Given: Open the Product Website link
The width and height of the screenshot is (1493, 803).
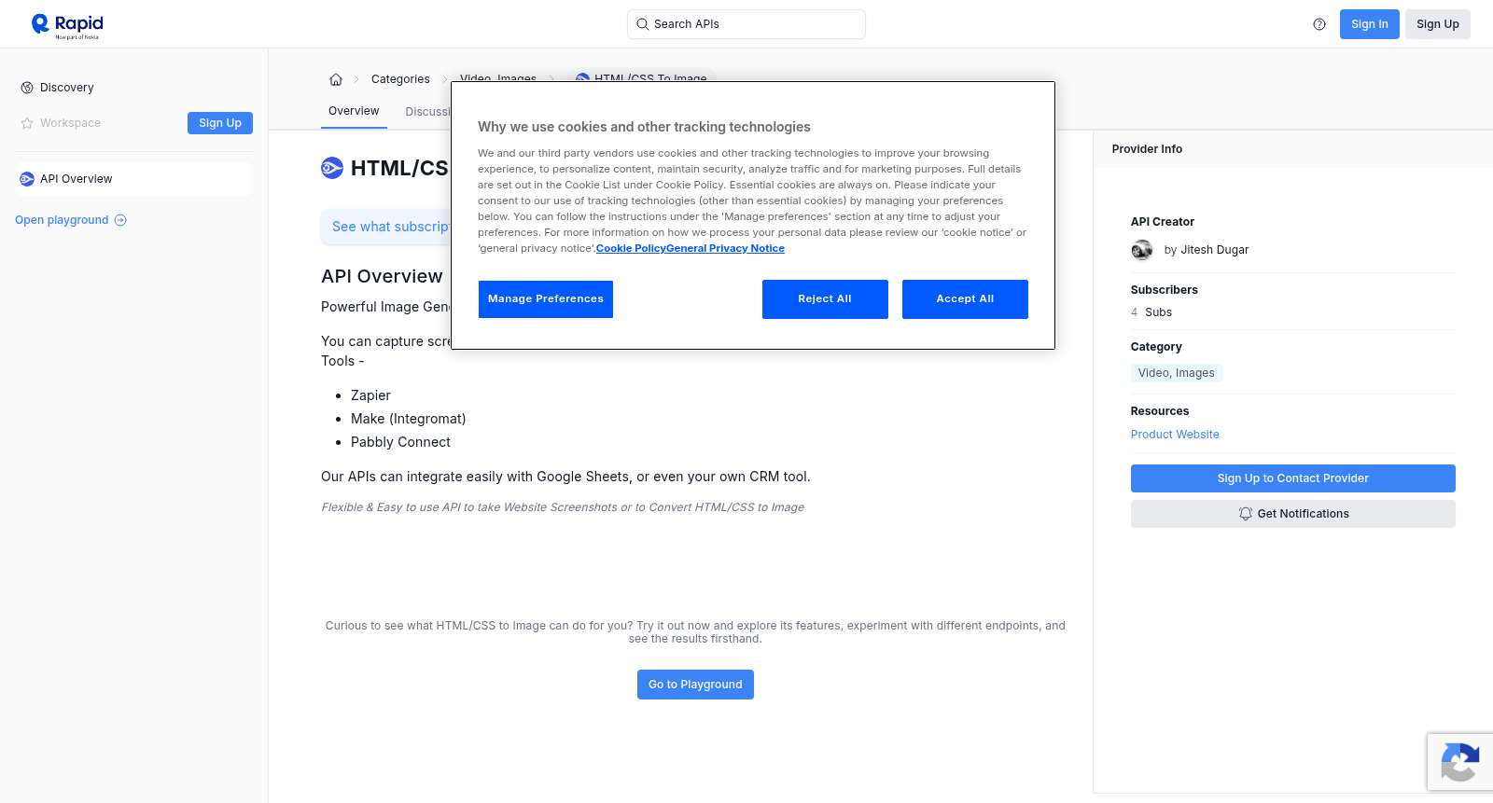Looking at the screenshot, I should click(1175, 435).
